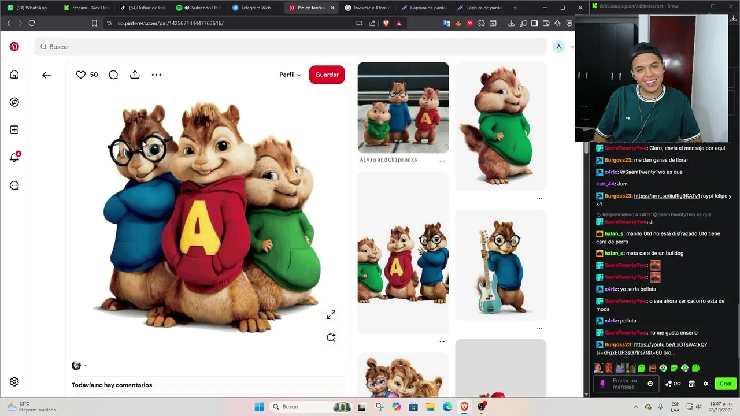Screen dimensions: 740x416
Task: Go back with the pin's left arrow
Action: click(x=47, y=75)
